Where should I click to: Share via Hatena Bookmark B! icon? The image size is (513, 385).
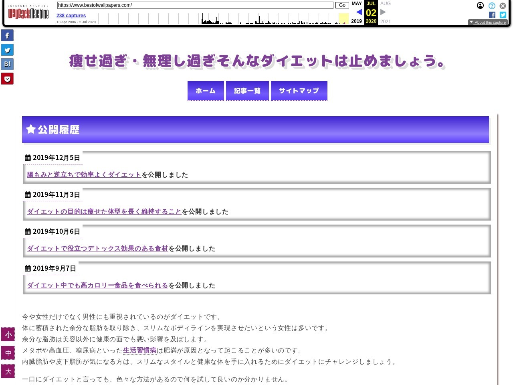(x=7, y=64)
